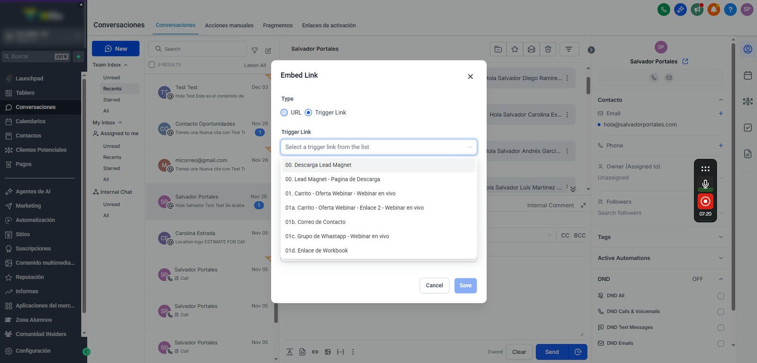This screenshot has width=757, height=363.
Task: Click the conversations Search field
Action: pyautogui.click(x=197, y=49)
